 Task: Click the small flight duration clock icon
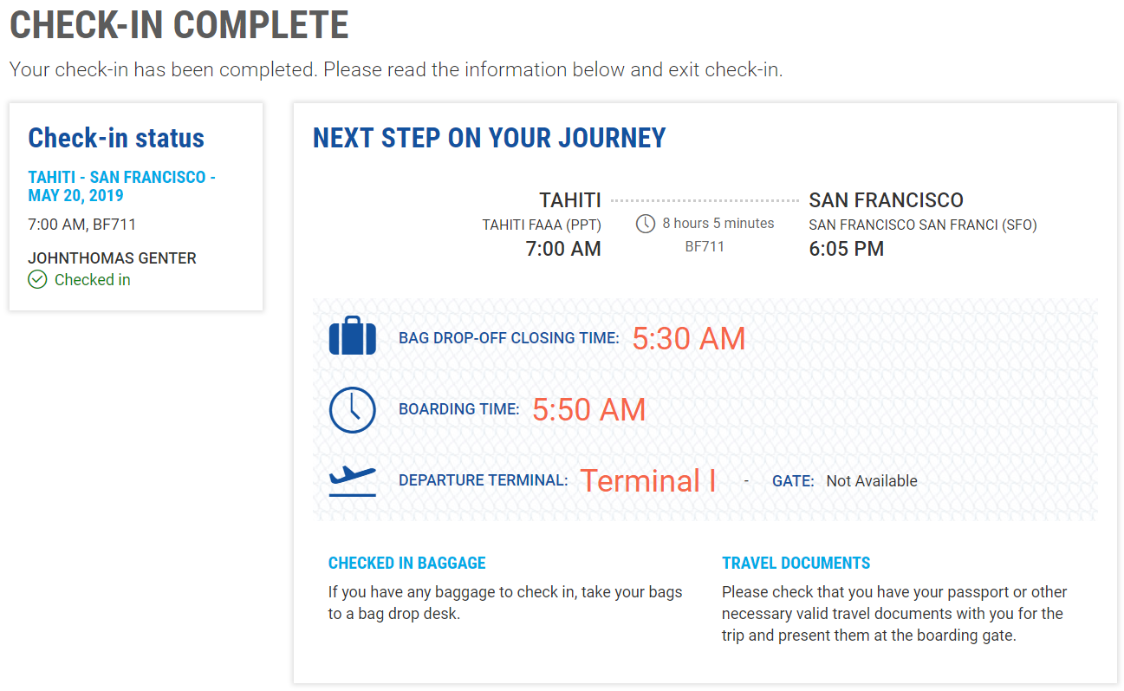(x=646, y=224)
